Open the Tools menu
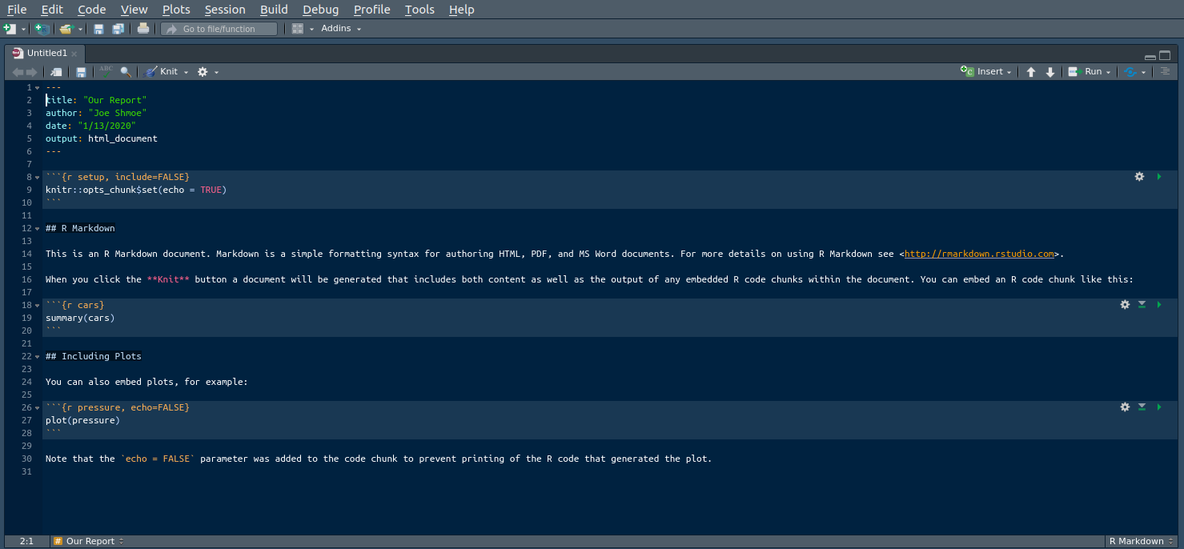The width and height of the screenshot is (1184, 549). point(419,10)
